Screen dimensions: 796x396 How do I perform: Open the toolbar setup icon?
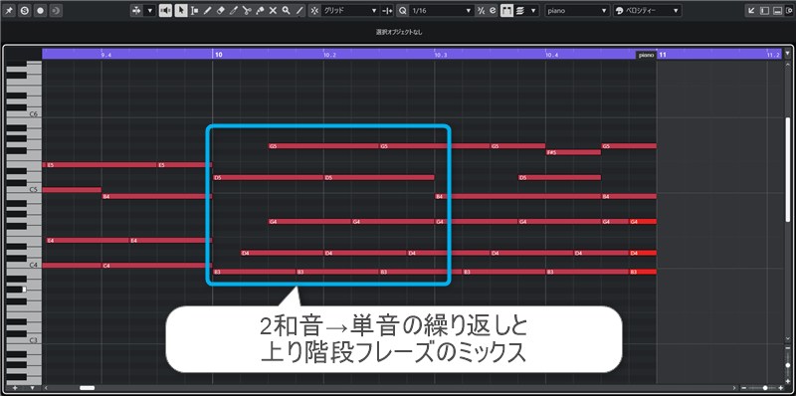788,11
